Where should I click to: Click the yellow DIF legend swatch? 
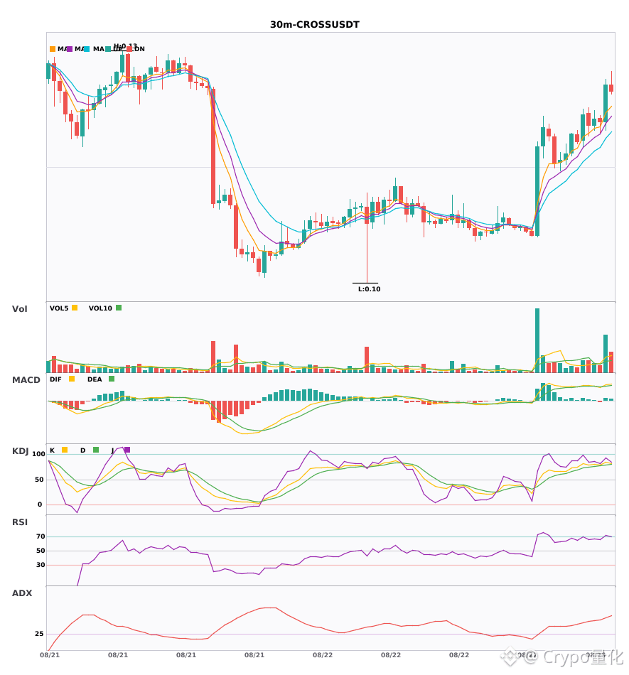click(72, 379)
